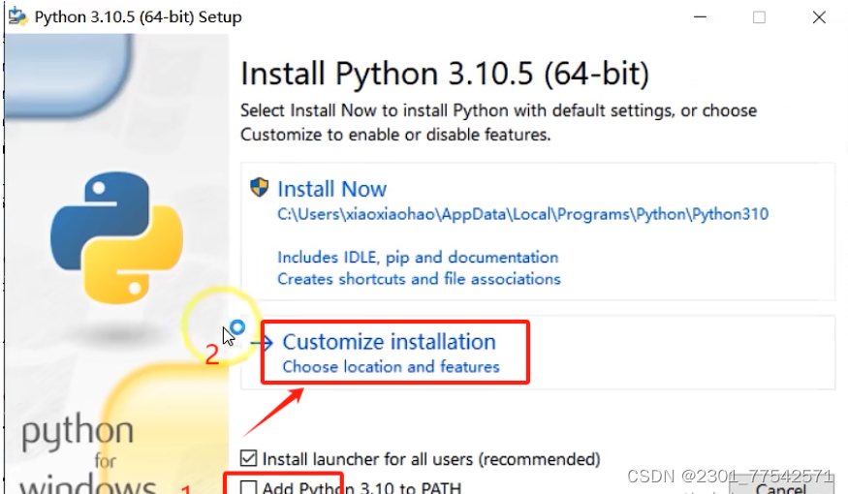
Task: Click the Python setup icon in title bar
Action: point(17,16)
